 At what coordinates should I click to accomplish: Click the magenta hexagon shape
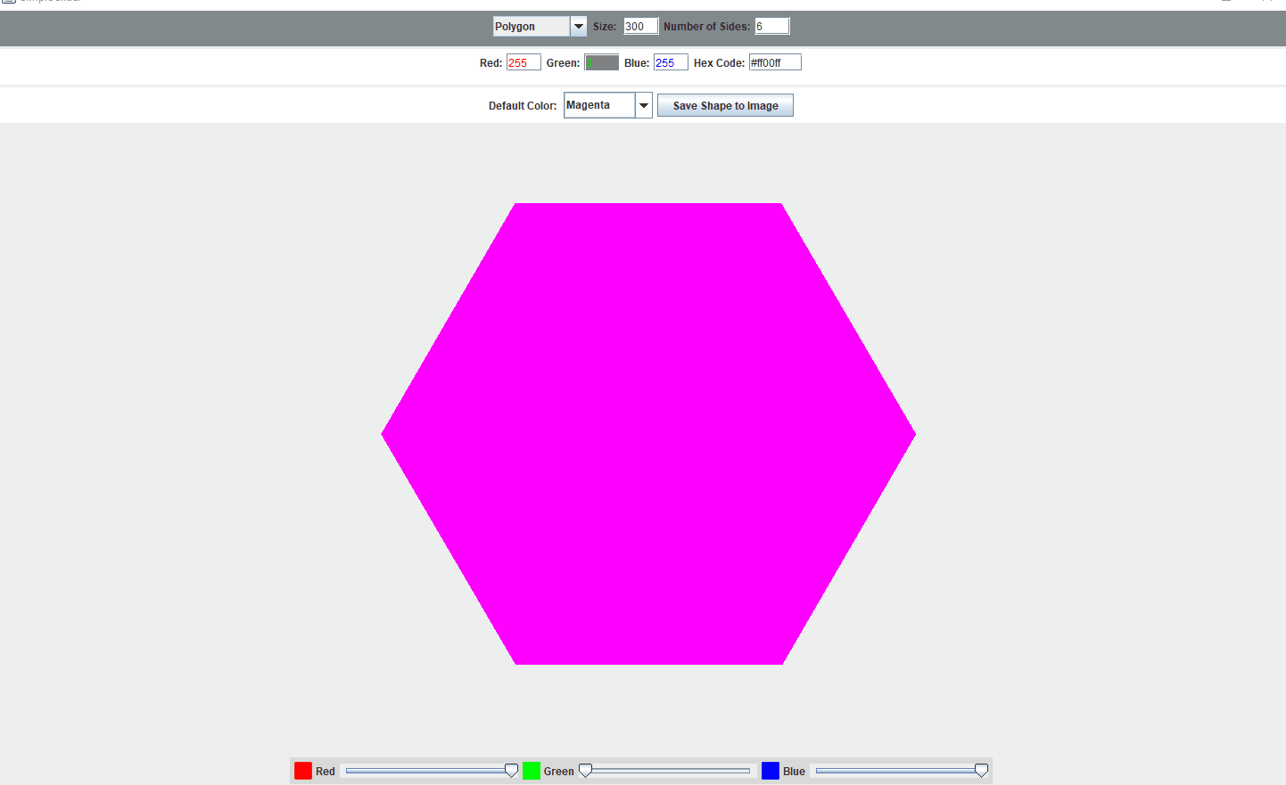pyautogui.click(x=648, y=434)
